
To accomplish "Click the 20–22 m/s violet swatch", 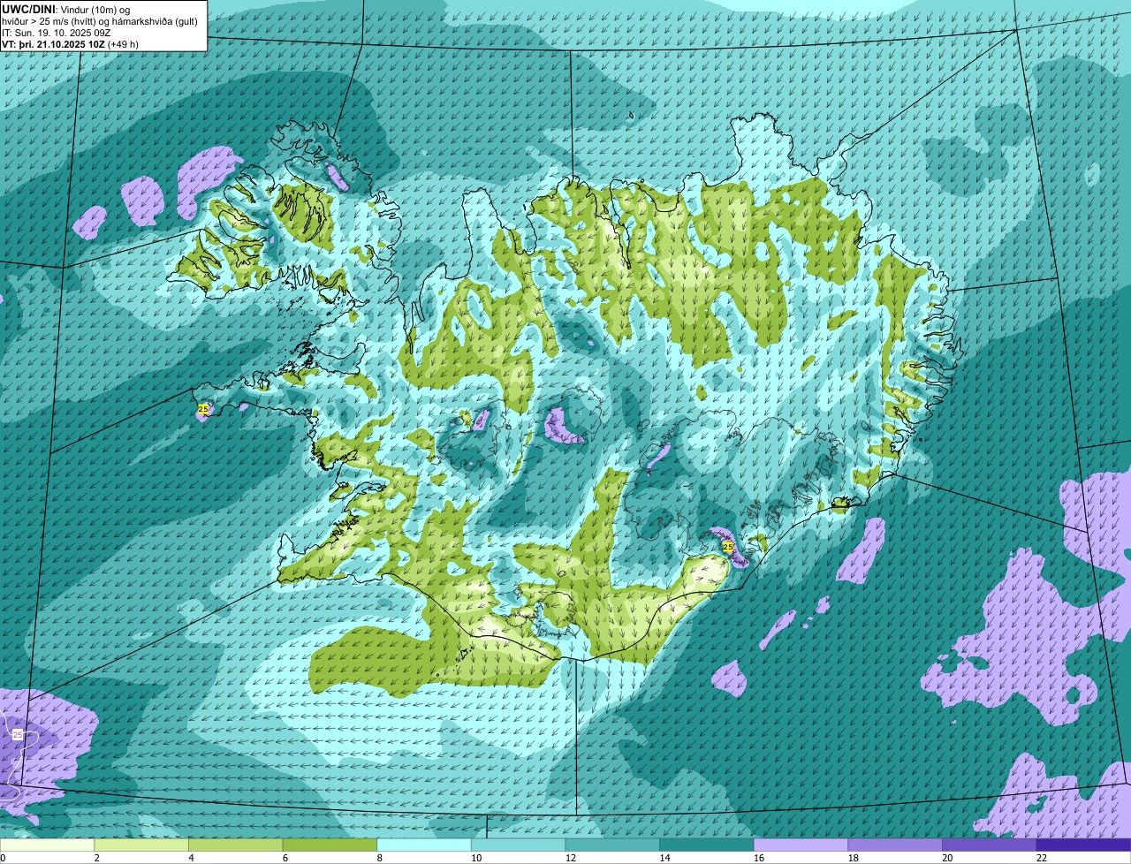I will point(990,845).
